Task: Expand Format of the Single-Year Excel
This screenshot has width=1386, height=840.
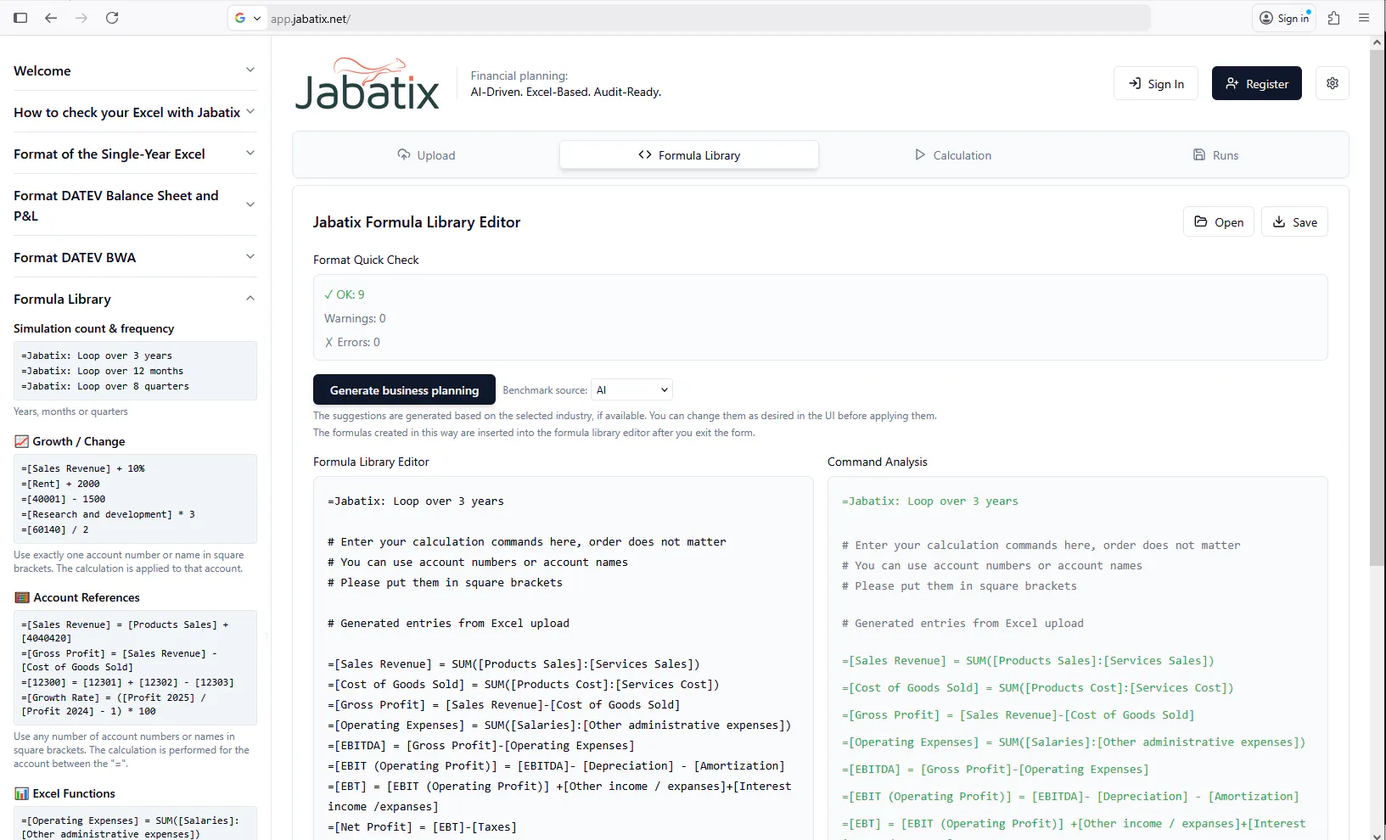Action: 135,154
